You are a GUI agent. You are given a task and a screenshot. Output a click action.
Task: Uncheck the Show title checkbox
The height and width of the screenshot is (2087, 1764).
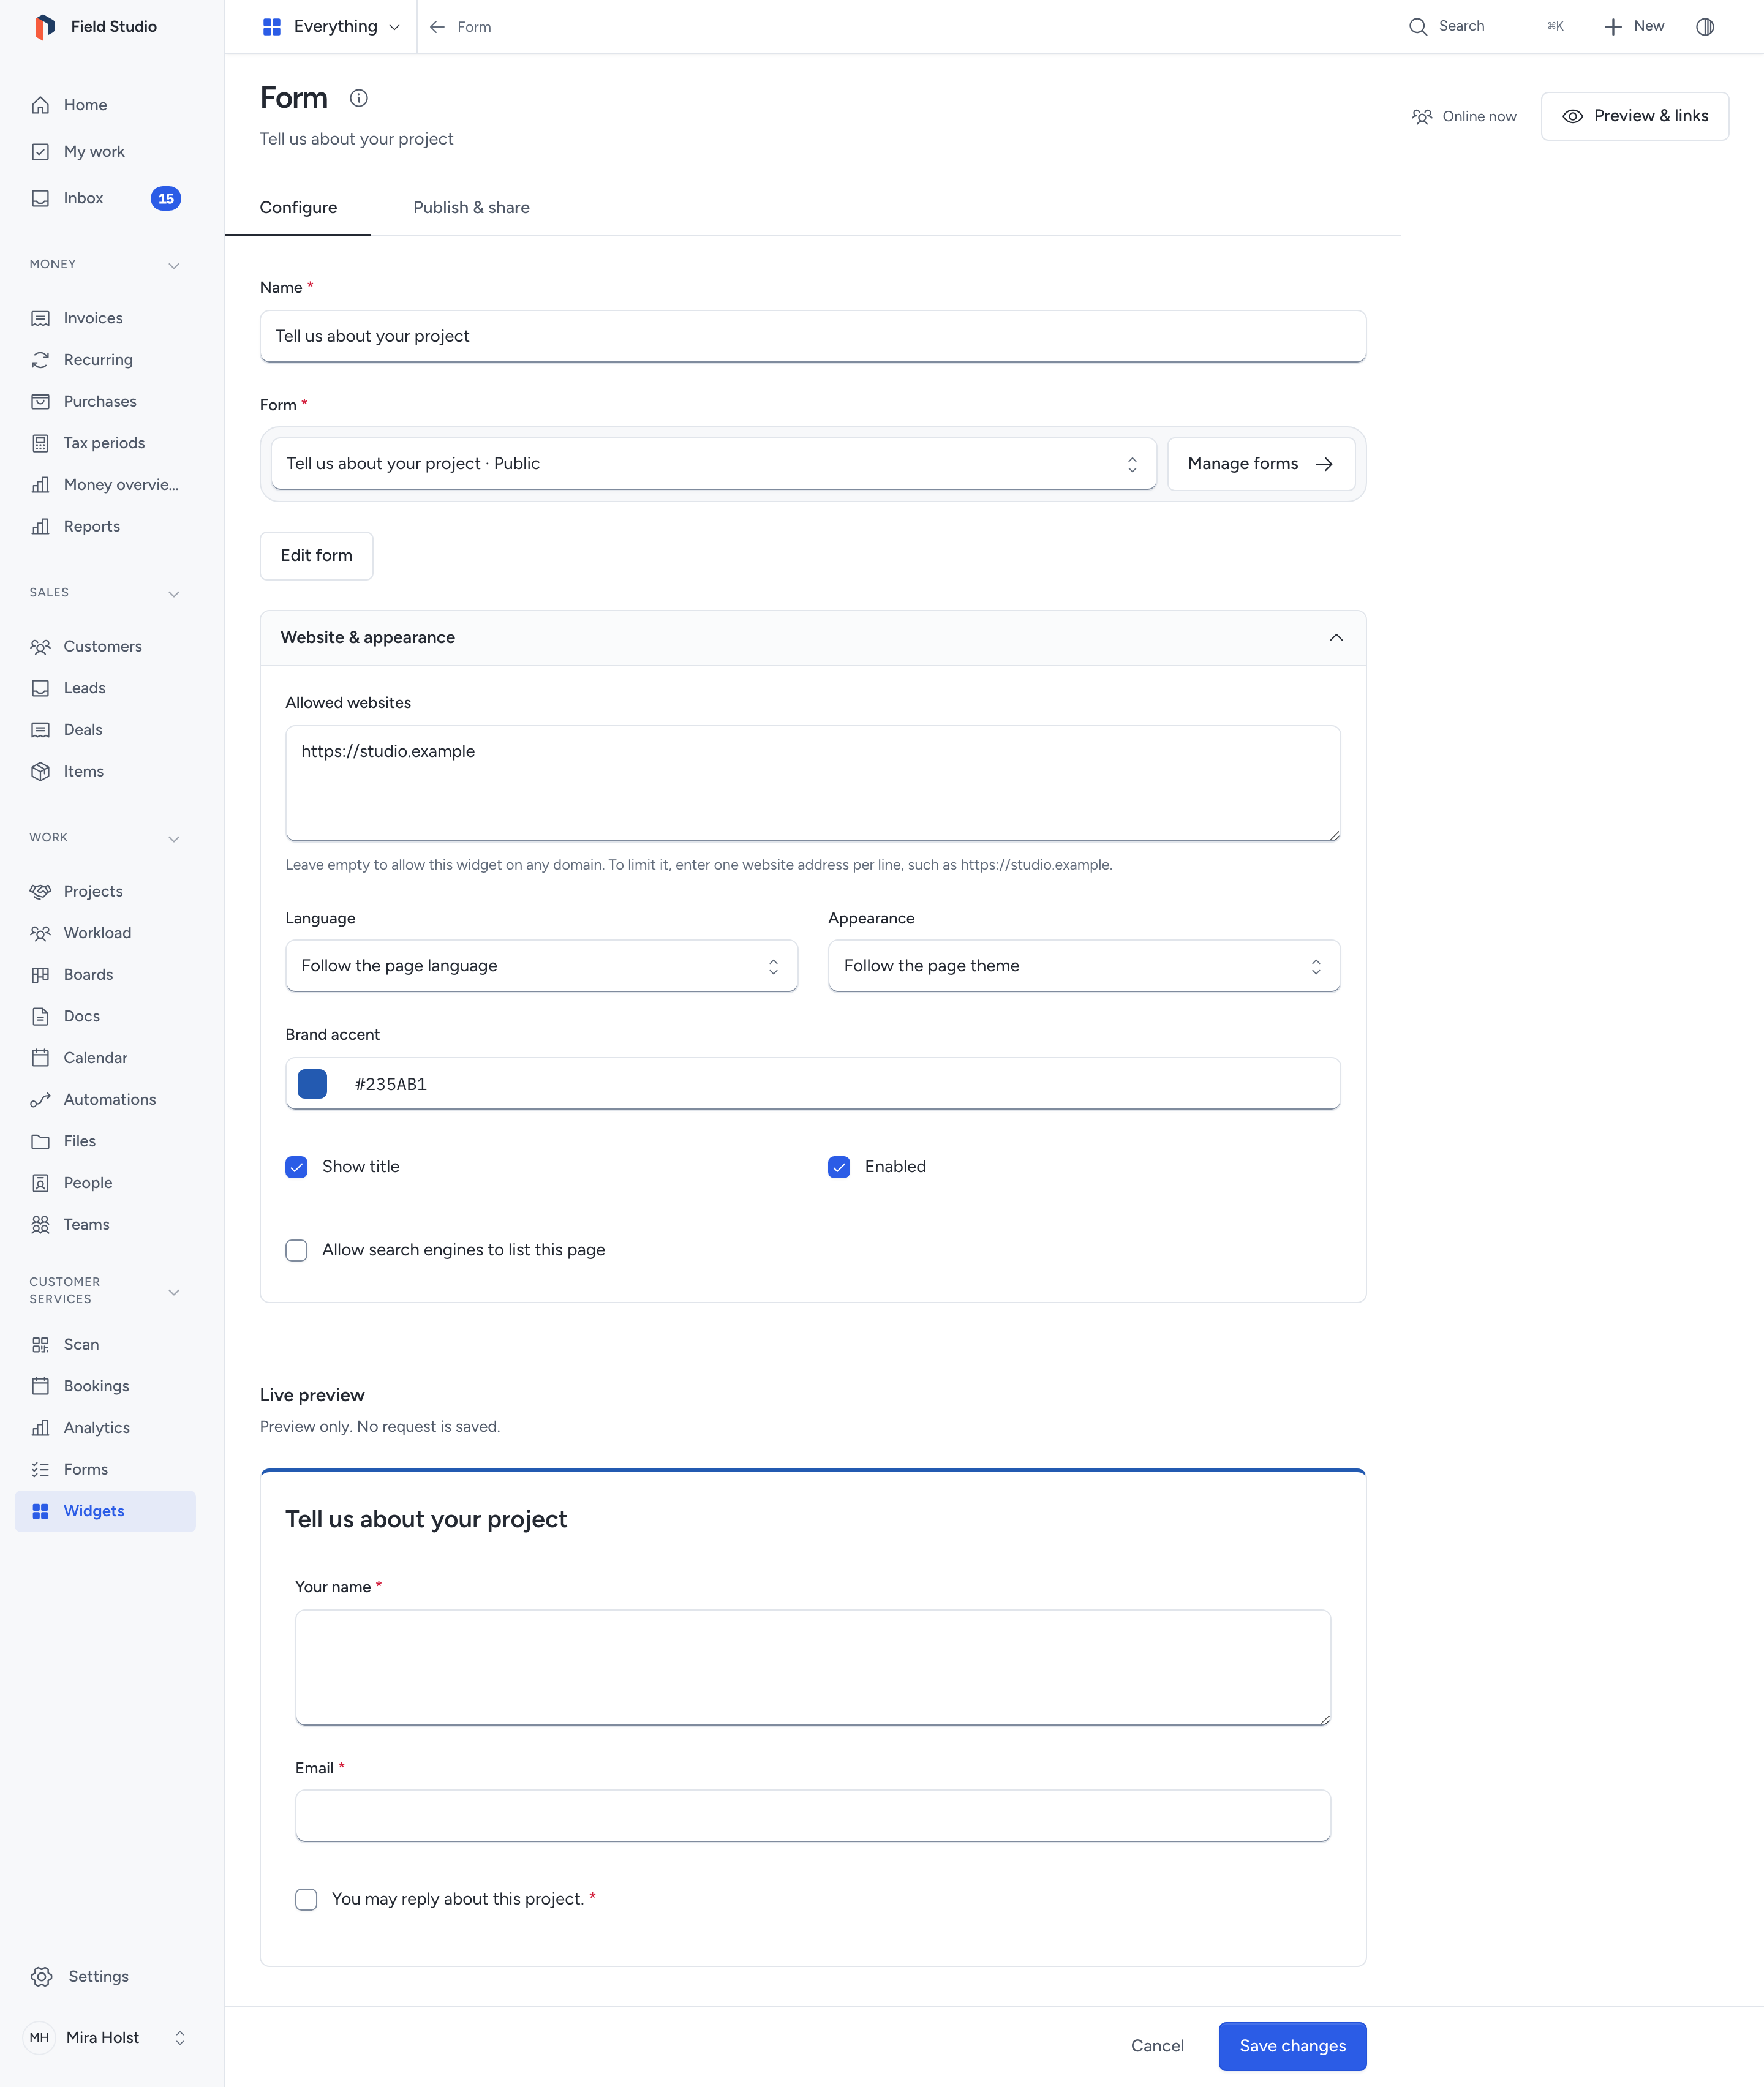[296, 1167]
